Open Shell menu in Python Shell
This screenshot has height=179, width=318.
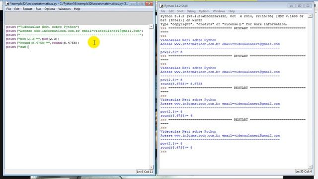pos(180,11)
